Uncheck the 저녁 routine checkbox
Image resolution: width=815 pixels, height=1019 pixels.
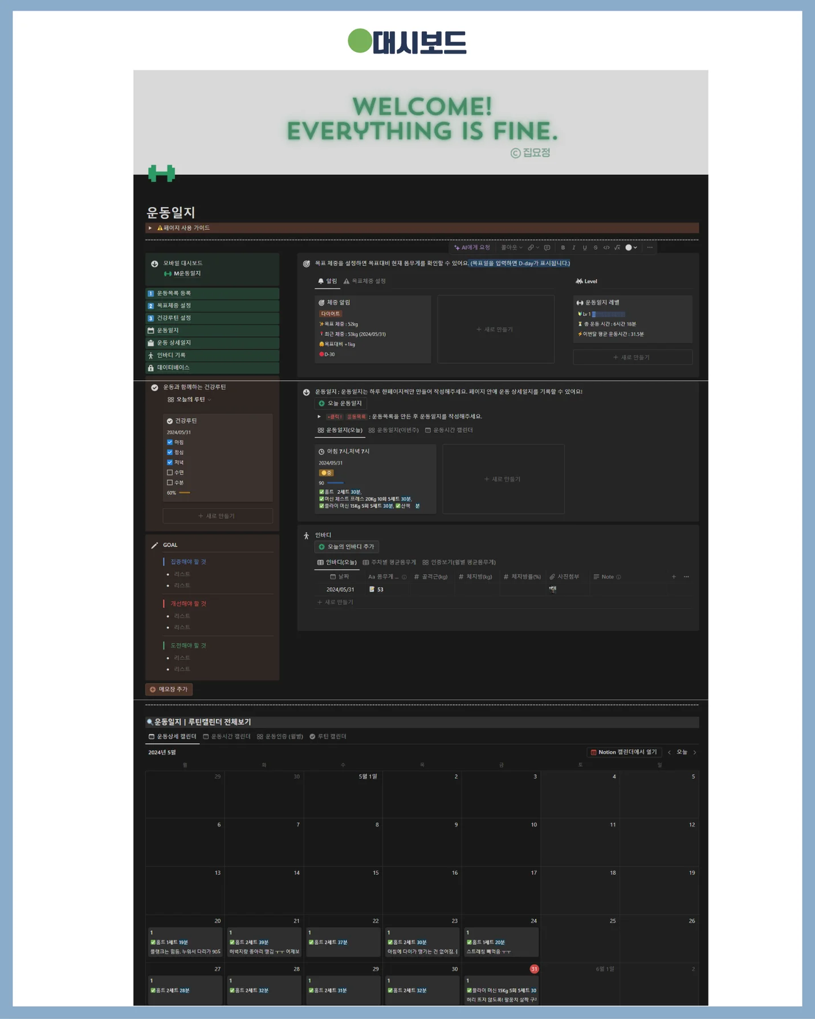pyautogui.click(x=170, y=462)
